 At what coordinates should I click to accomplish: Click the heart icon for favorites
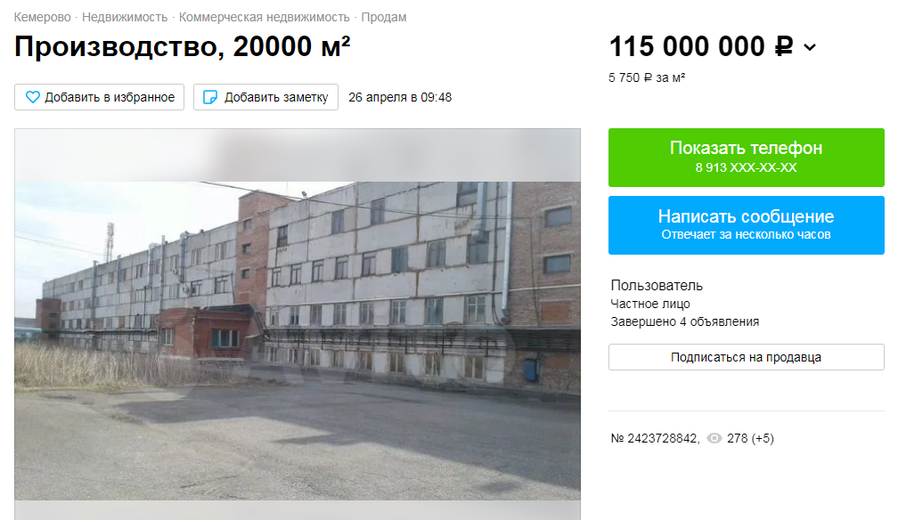tap(33, 97)
